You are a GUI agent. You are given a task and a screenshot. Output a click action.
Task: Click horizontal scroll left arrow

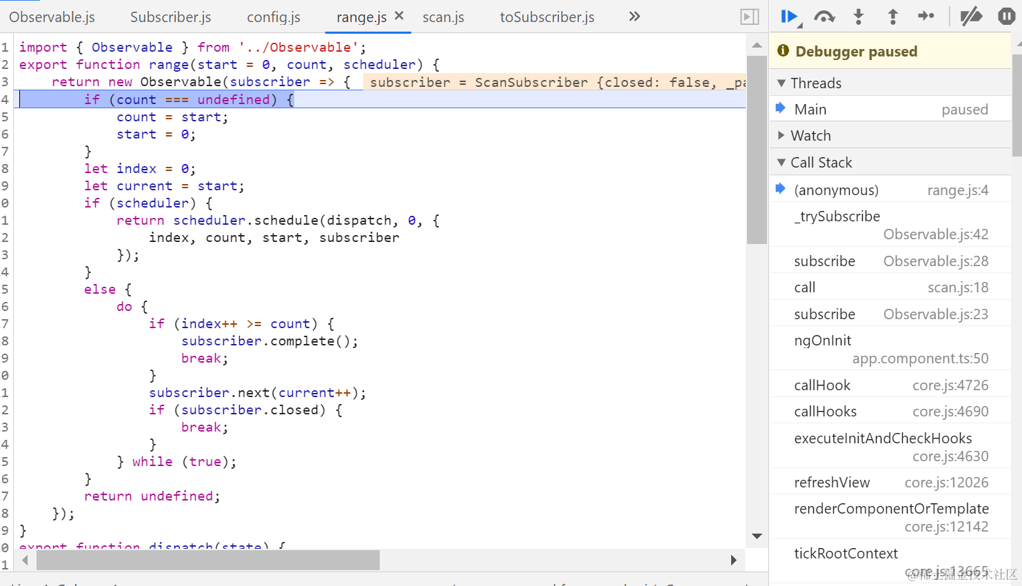[25, 560]
